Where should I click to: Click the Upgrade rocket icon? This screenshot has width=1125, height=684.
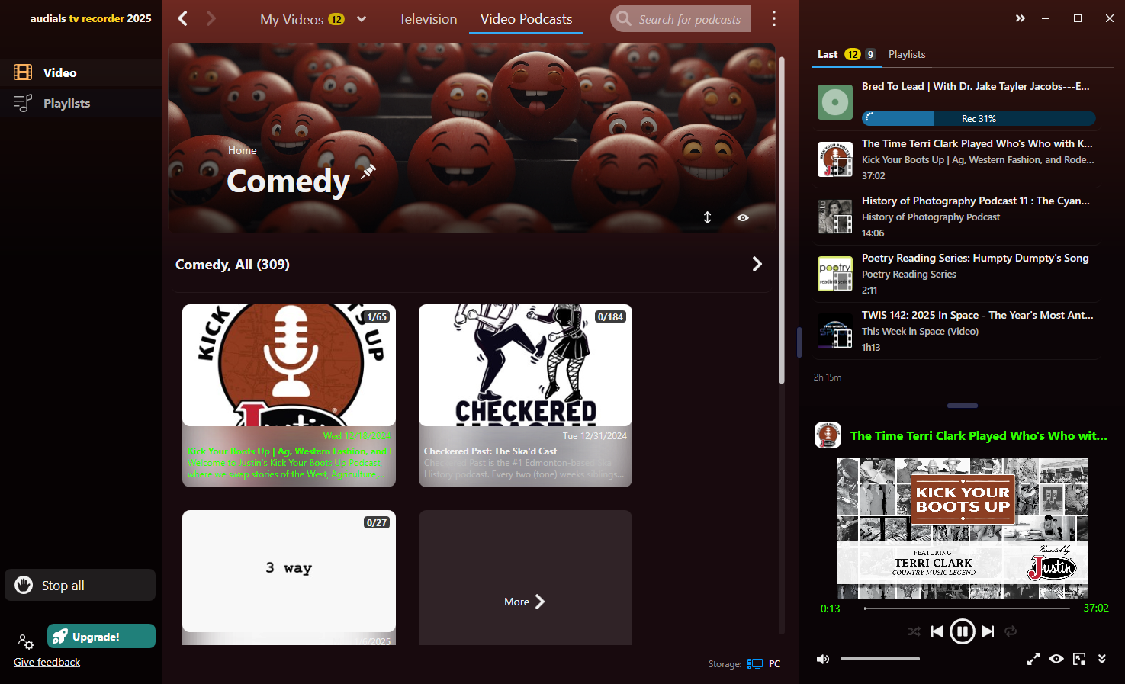click(60, 637)
